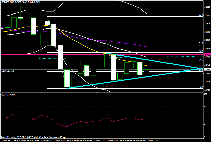This screenshot has height=142, width=211.
Task: Click the 15 Nov 13:00 time label
Action: pos(99,141)
